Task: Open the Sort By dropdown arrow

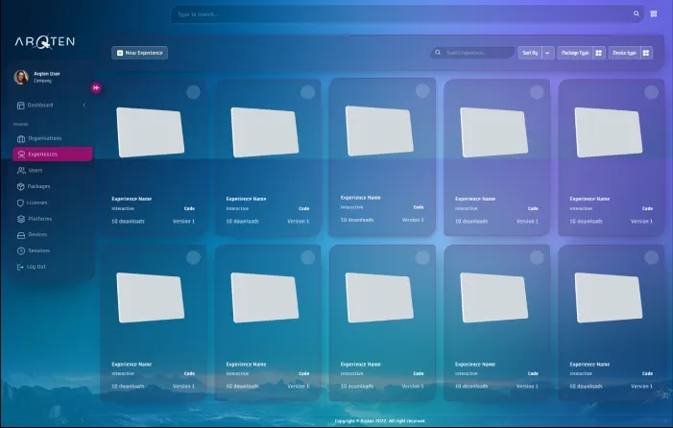Action: click(547, 53)
